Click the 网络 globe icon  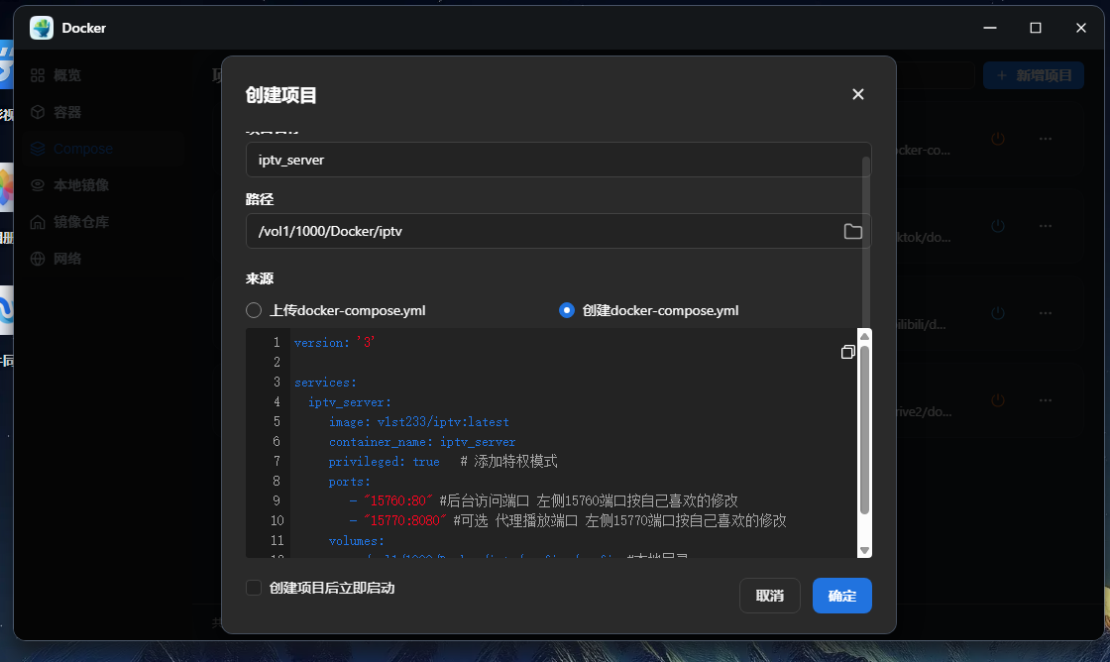click(38, 259)
